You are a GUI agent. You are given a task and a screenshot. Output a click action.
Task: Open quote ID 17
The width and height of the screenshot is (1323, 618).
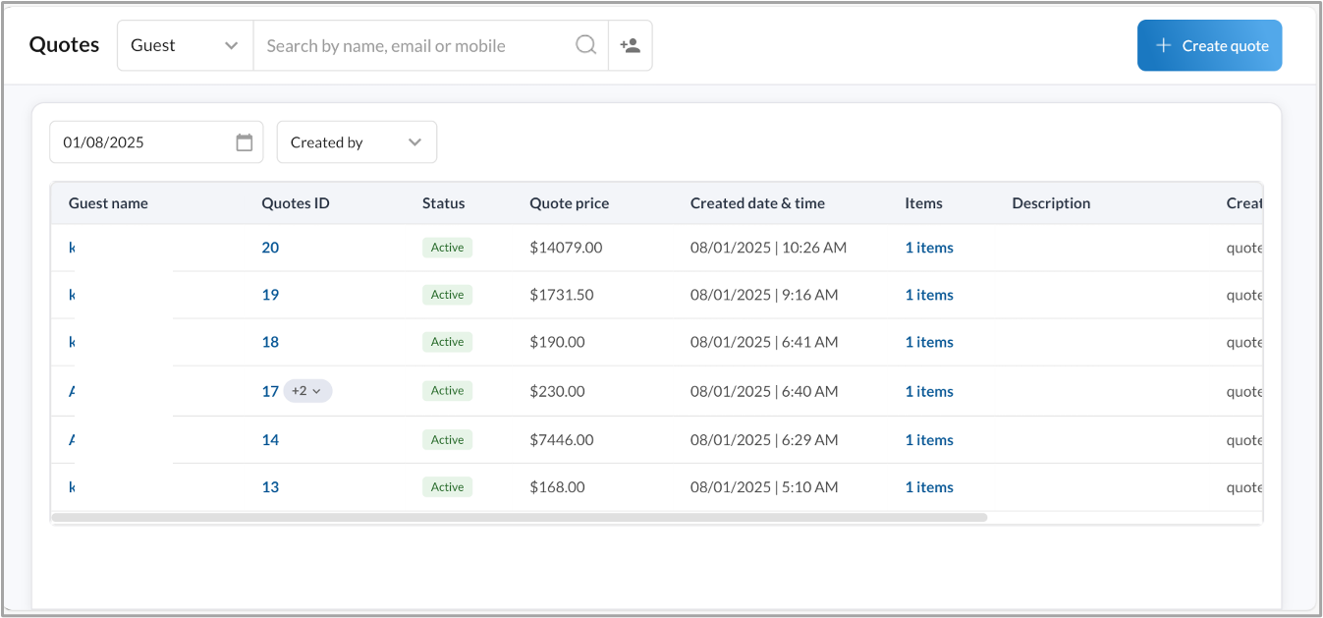click(270, 391)
